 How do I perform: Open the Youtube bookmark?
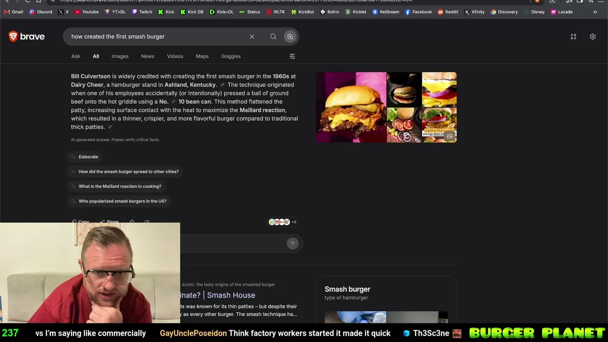tap(86, 12)
